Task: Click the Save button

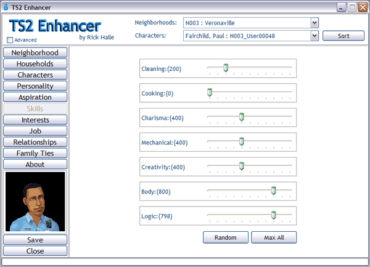Action: [x=35, y=240]
